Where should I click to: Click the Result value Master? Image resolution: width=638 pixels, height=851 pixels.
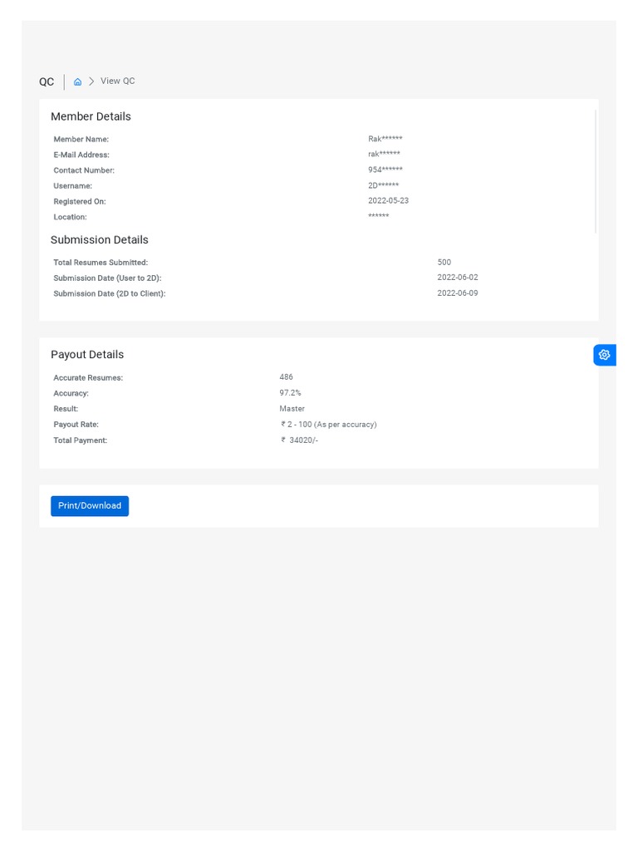tap(292, 409)
